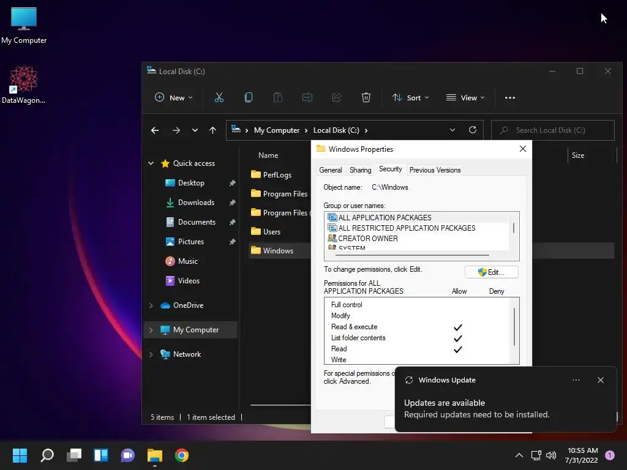Open Documents in Quick access
This screenshot has width=627, height=470.
(x=192, y=222)
